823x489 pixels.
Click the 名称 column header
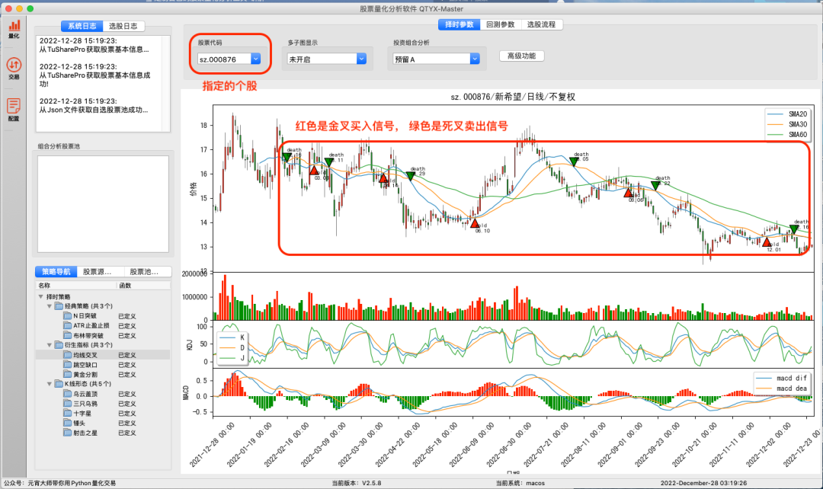point(76,286)
